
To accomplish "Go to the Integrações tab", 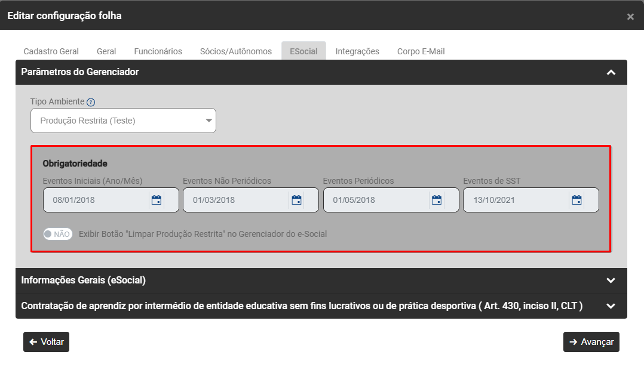I will tap(357, 51).
